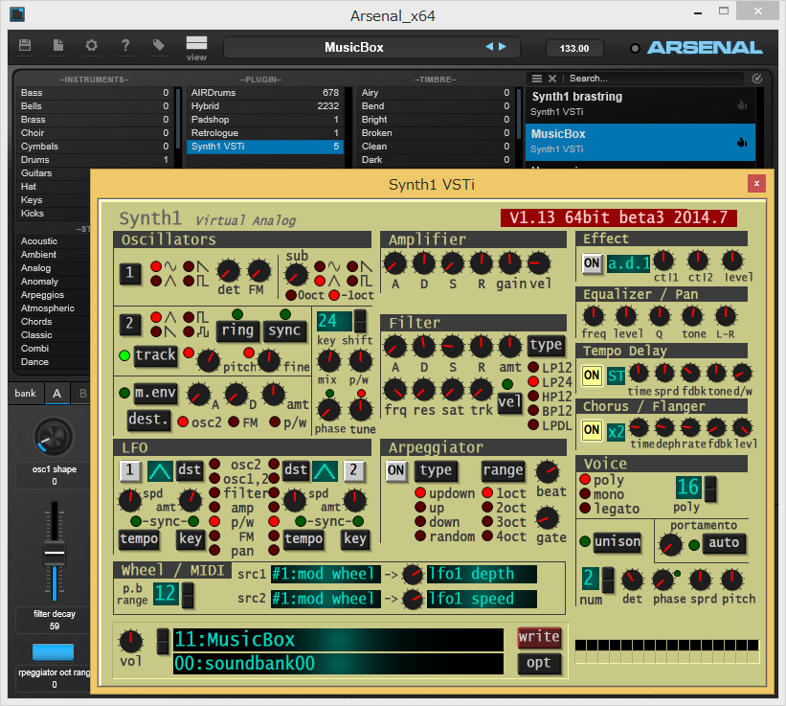786x706 pixels.
Task: Click the filter decay vertical slider
Action: tap(55, 551)
